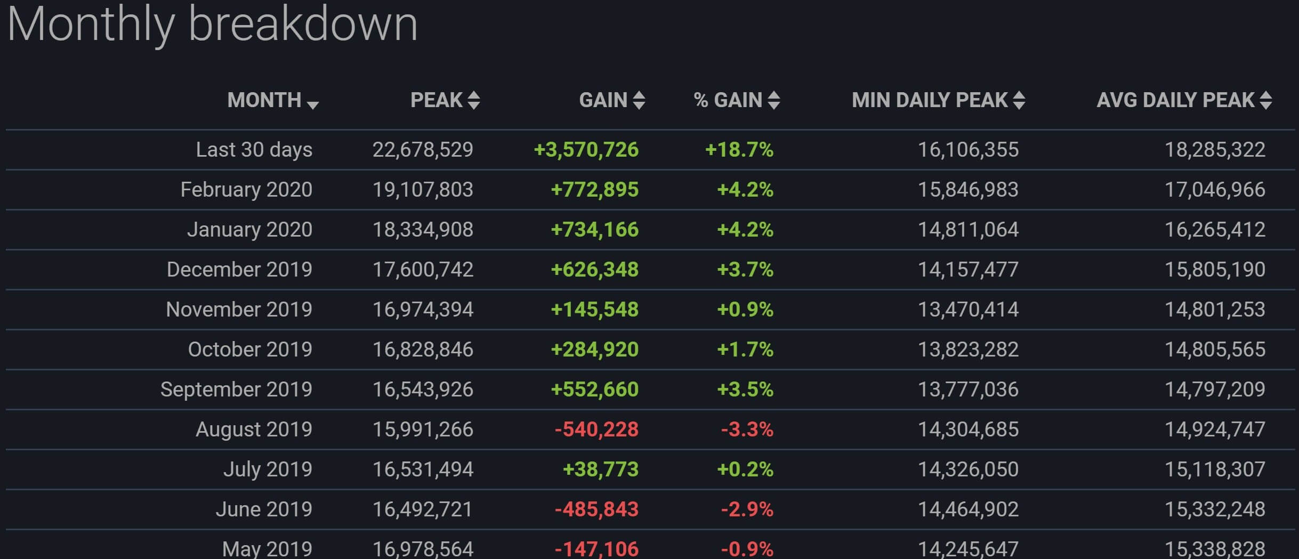The height and width of the screenshot is (559, 1299).
Task: Click the January 2020 month entry
Action: (249, 230)
